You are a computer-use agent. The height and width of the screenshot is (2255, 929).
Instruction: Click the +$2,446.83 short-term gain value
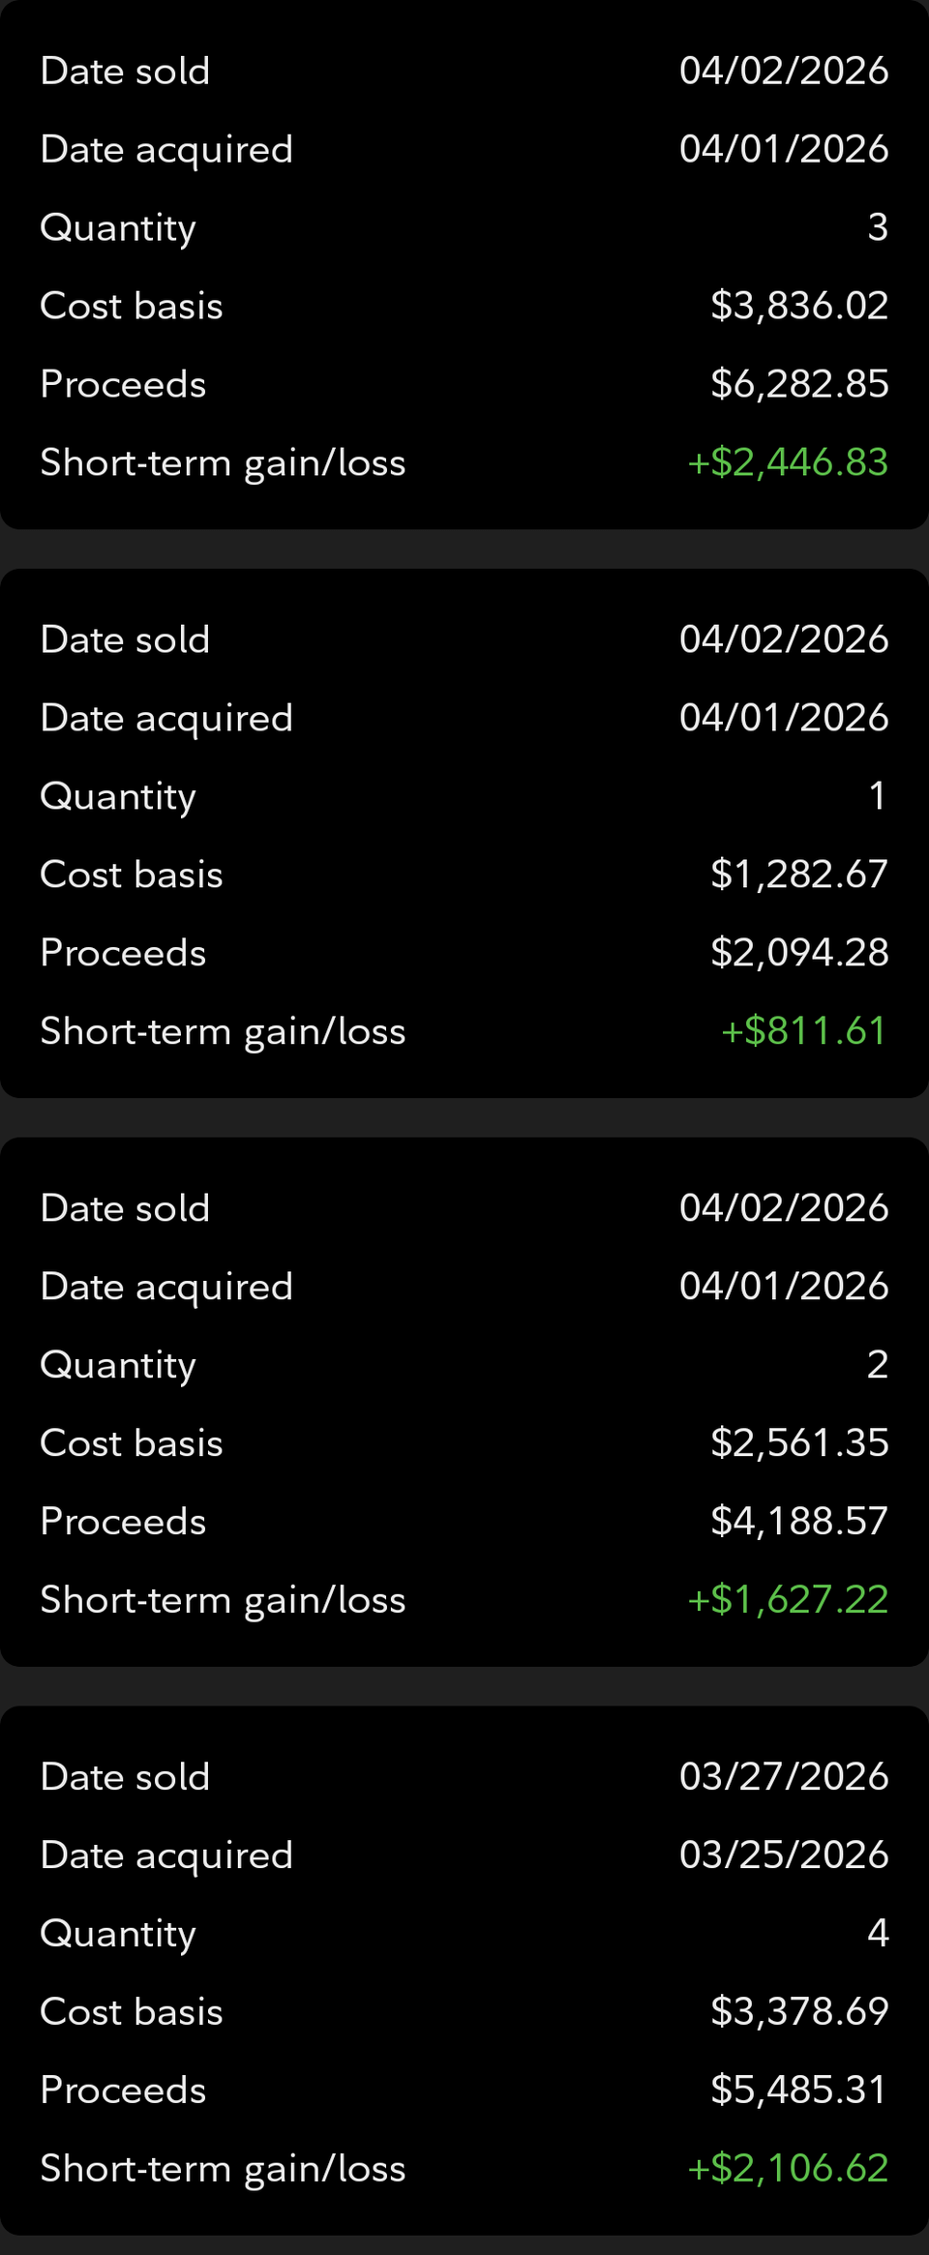click(x=788, y=462)
